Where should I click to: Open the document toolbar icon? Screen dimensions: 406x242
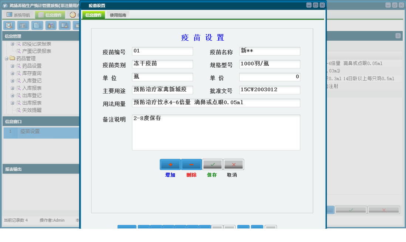37,25
